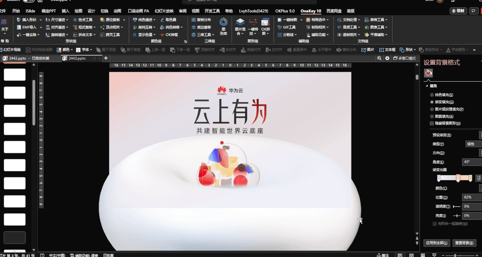Image resolution: width=482 pixels, height=257 pixels.
Task: Toggle 多窗口模式 multi-window mode
Action: tap(404, 58)
